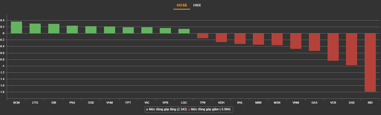Click the TPB axis label
The width and height of the screenshot is (381, 115).
point(203,103)
